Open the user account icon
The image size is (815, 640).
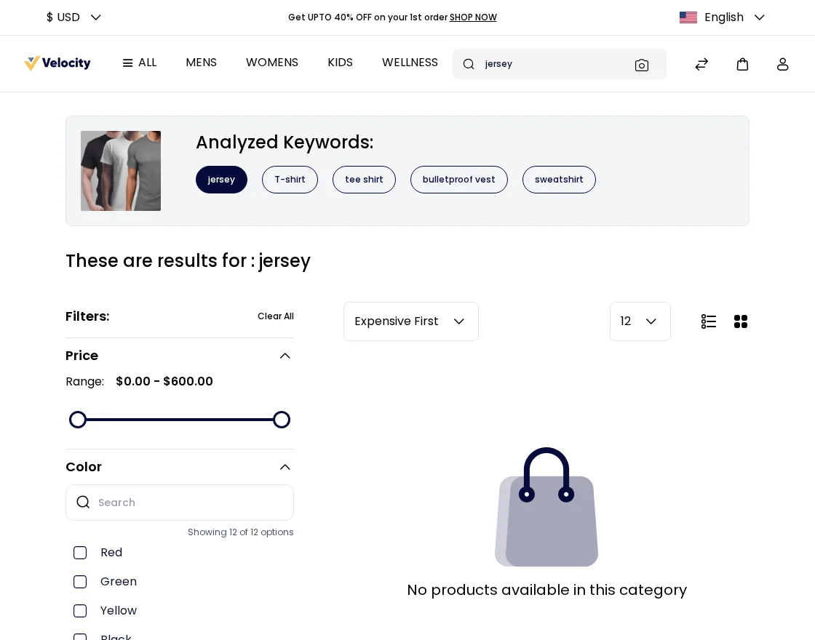783,64
